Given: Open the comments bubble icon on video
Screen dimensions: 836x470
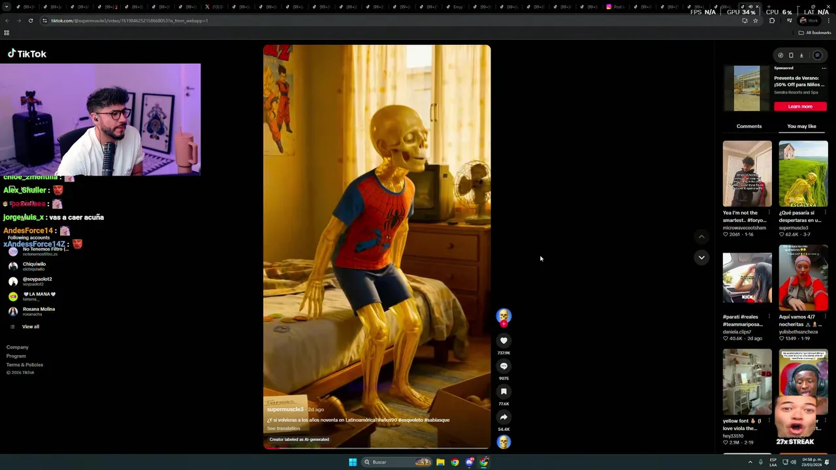Looking at the screenshot, I should (504, 366).
